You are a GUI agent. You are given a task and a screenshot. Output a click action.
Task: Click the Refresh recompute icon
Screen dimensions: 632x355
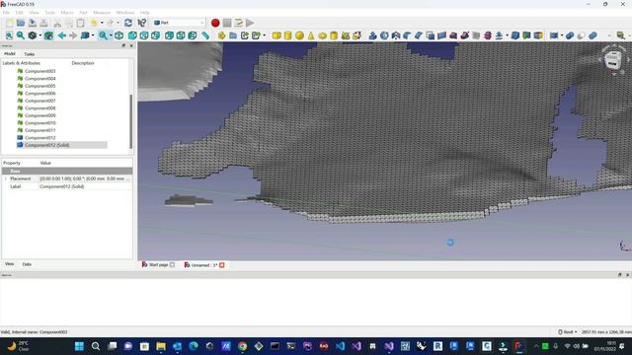(x=128, y=23)
